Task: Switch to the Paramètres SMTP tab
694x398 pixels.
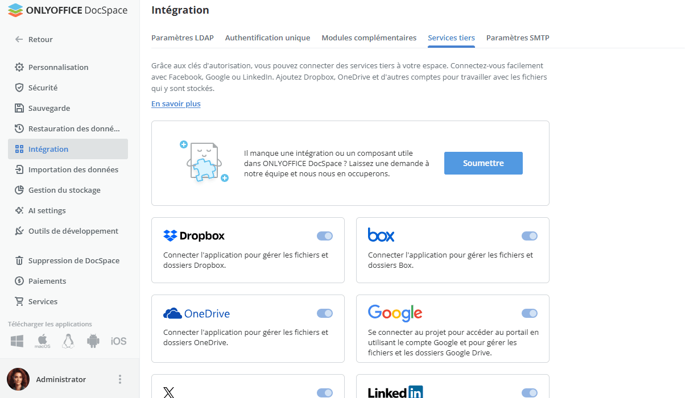Action: 518,38
